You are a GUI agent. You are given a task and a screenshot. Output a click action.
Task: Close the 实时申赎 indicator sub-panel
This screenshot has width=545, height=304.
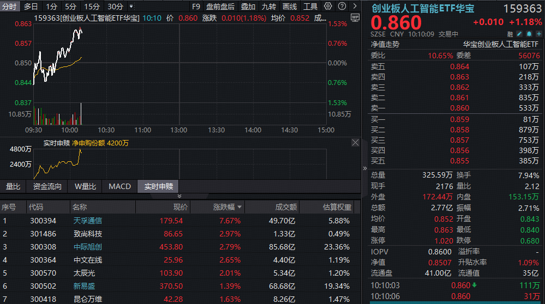[x=355, y=143]
